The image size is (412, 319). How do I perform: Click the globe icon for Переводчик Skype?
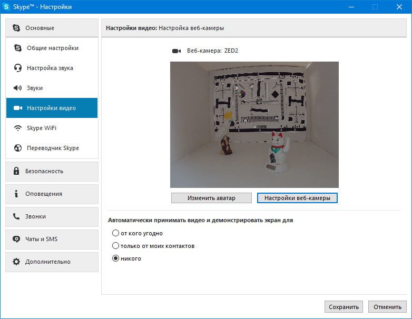[18, 148]
